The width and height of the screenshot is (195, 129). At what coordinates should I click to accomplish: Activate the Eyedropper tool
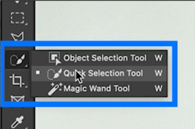click(17, 122)
